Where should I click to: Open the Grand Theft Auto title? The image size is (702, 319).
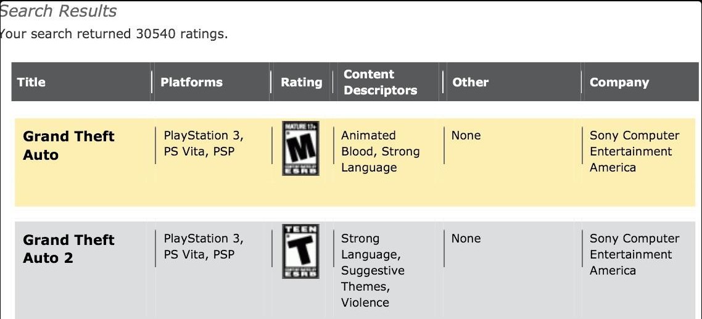(x=68, y=146)
